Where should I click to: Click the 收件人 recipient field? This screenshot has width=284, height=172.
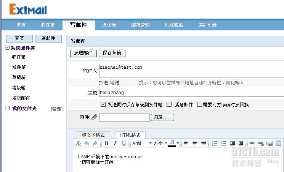coord(191,71)
